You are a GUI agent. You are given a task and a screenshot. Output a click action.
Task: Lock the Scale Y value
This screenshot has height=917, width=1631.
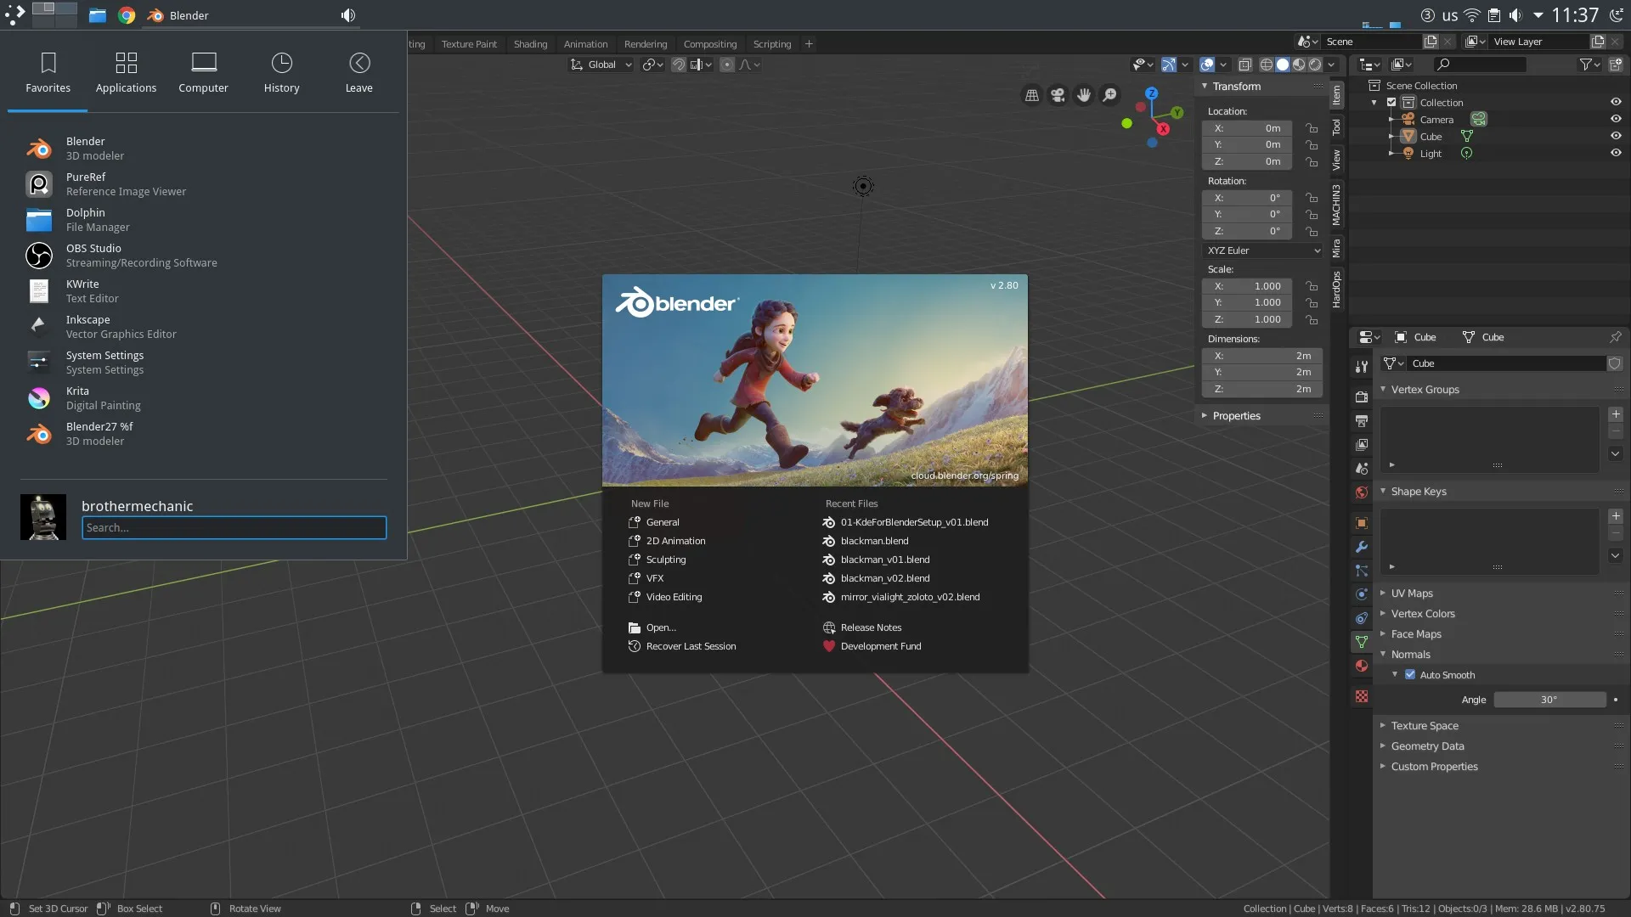point(1312,302)
